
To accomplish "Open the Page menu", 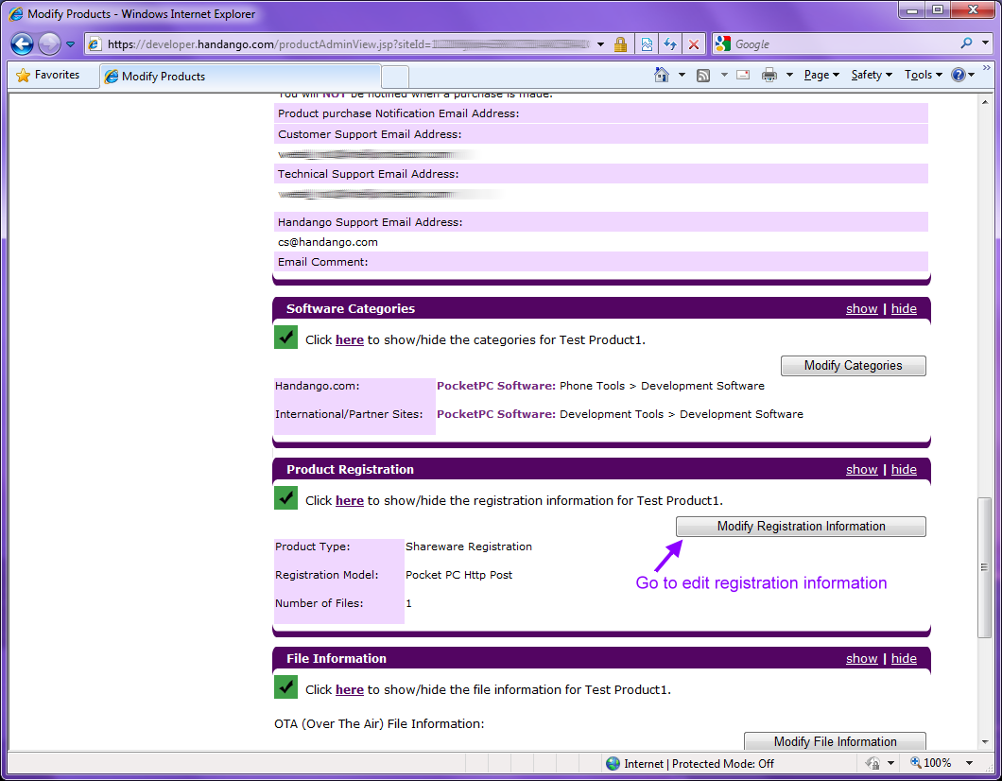I will pyautogui.click(x=821, y=75).
